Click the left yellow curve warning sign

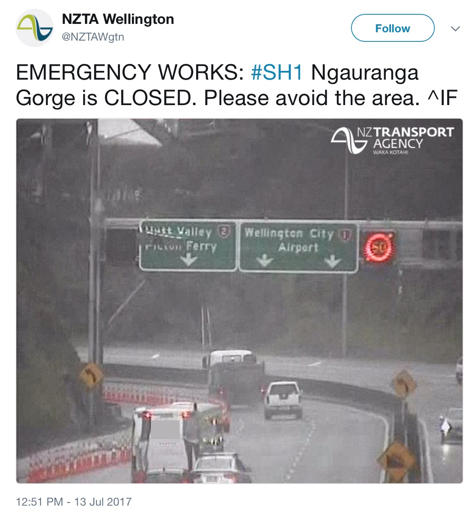(90, 376)
